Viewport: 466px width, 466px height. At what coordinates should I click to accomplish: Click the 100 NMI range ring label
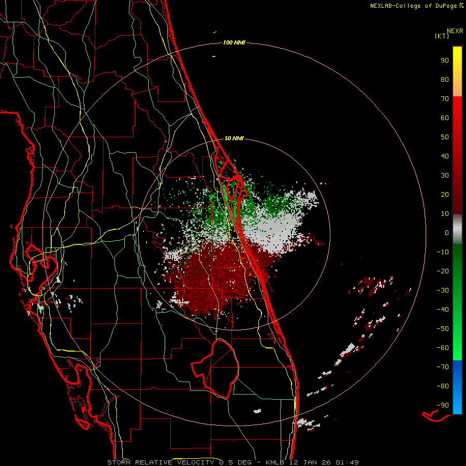click(234, 42)
